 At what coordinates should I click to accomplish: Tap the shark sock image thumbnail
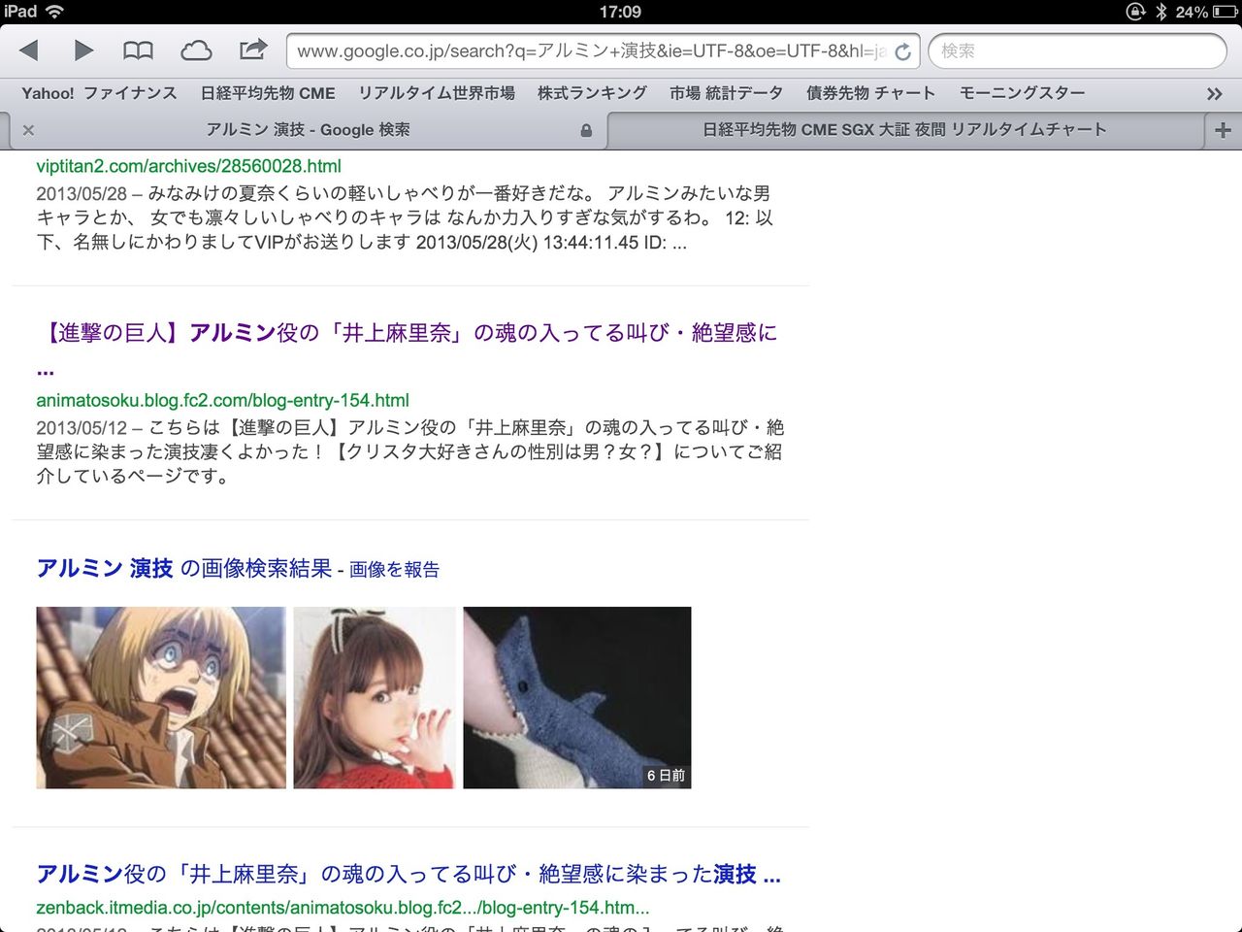(577, 697)
